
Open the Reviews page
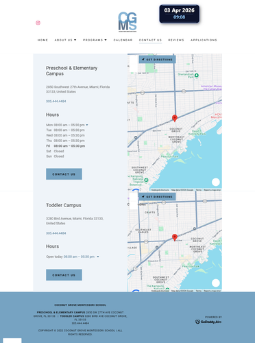[x=176, y=40]
